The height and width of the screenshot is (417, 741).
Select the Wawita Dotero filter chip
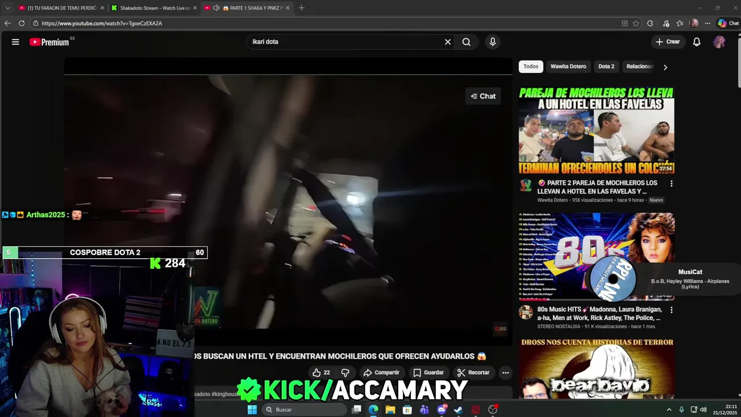point(568,67)
